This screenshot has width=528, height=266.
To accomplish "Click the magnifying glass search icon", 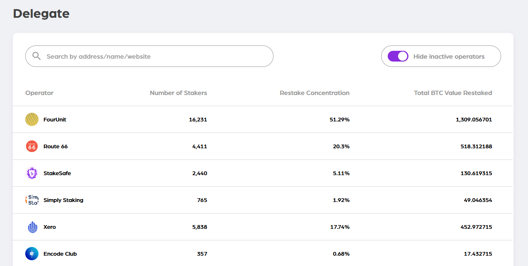I will [x=36, y=56].
